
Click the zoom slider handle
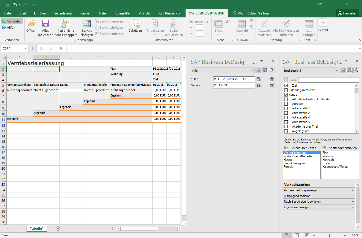pyautogui.click(x=329, y=235)
